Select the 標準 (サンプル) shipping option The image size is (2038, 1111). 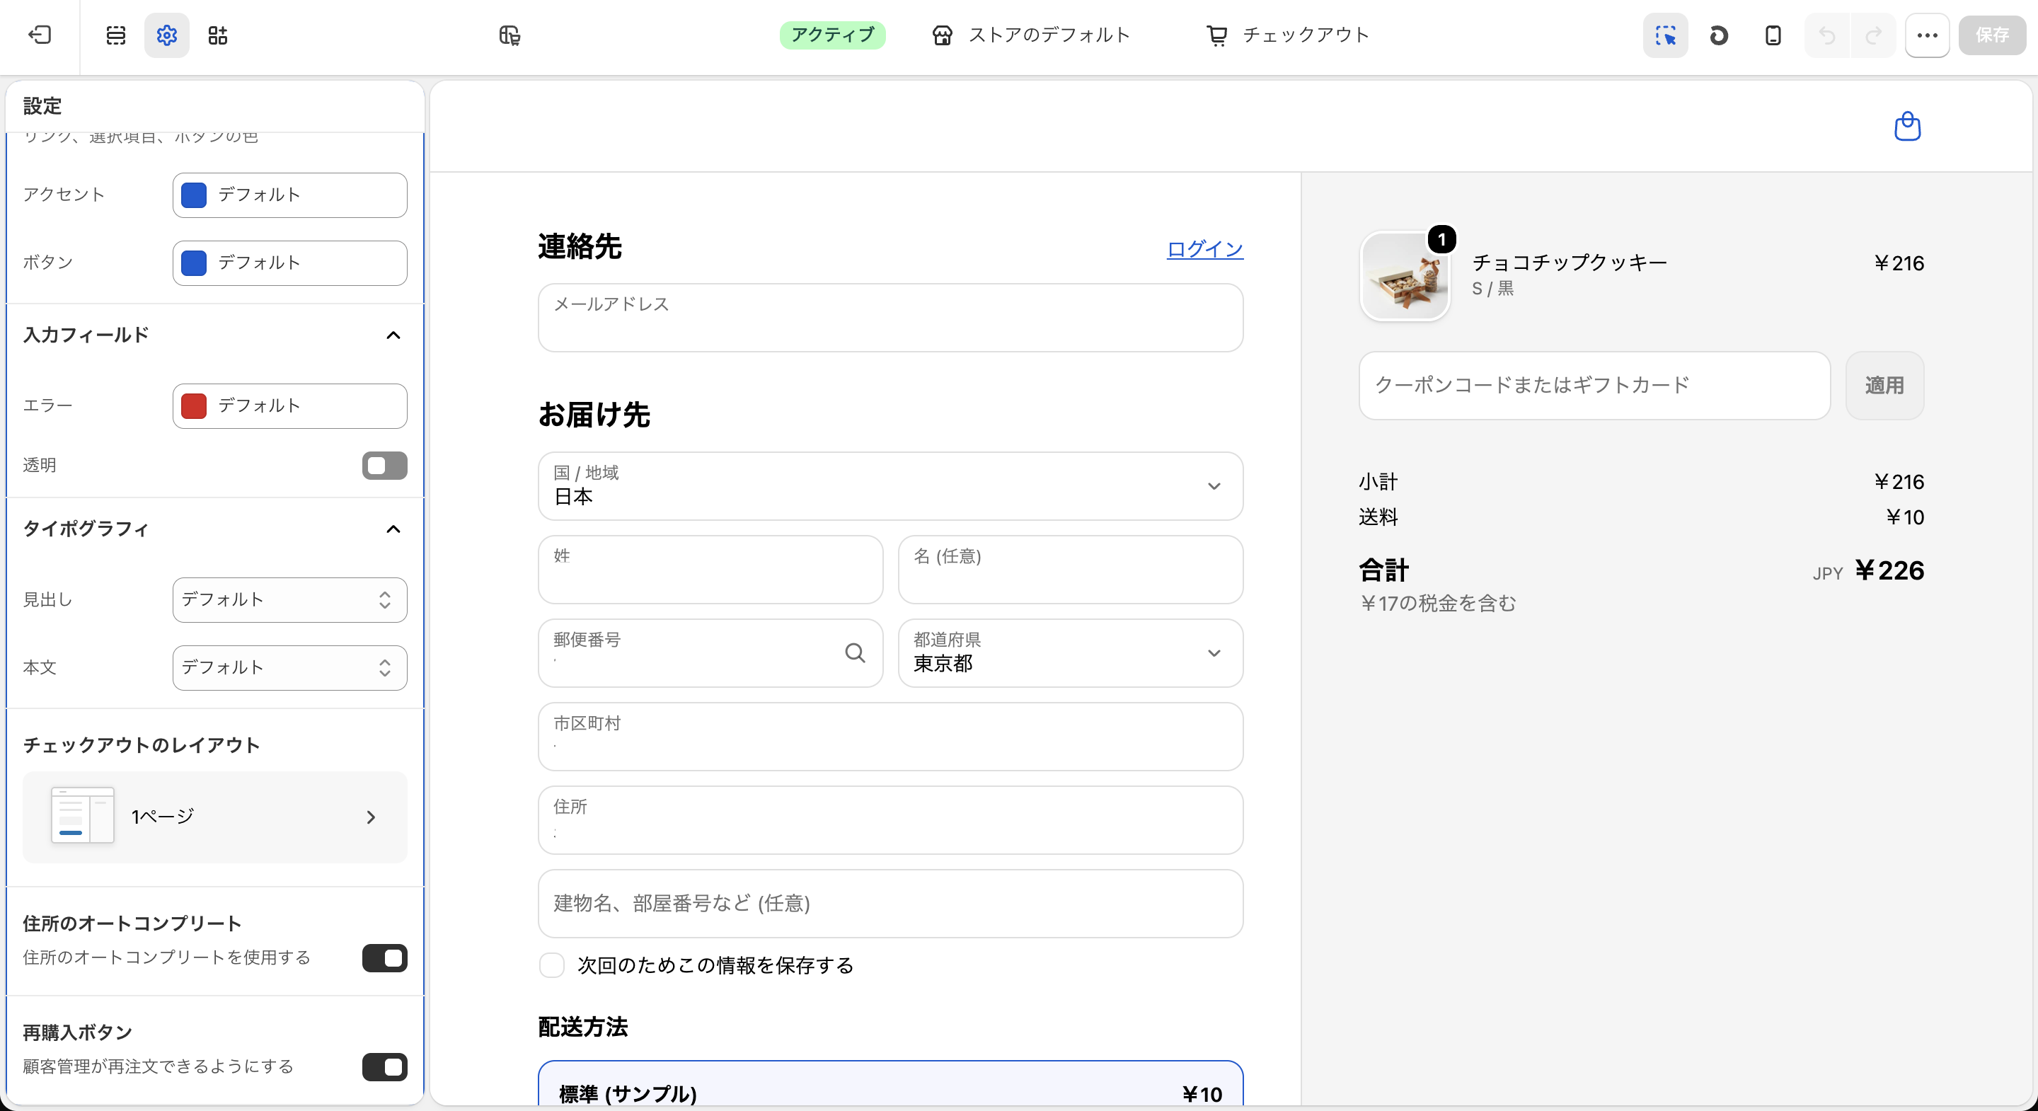click(x=890, y=1085)
